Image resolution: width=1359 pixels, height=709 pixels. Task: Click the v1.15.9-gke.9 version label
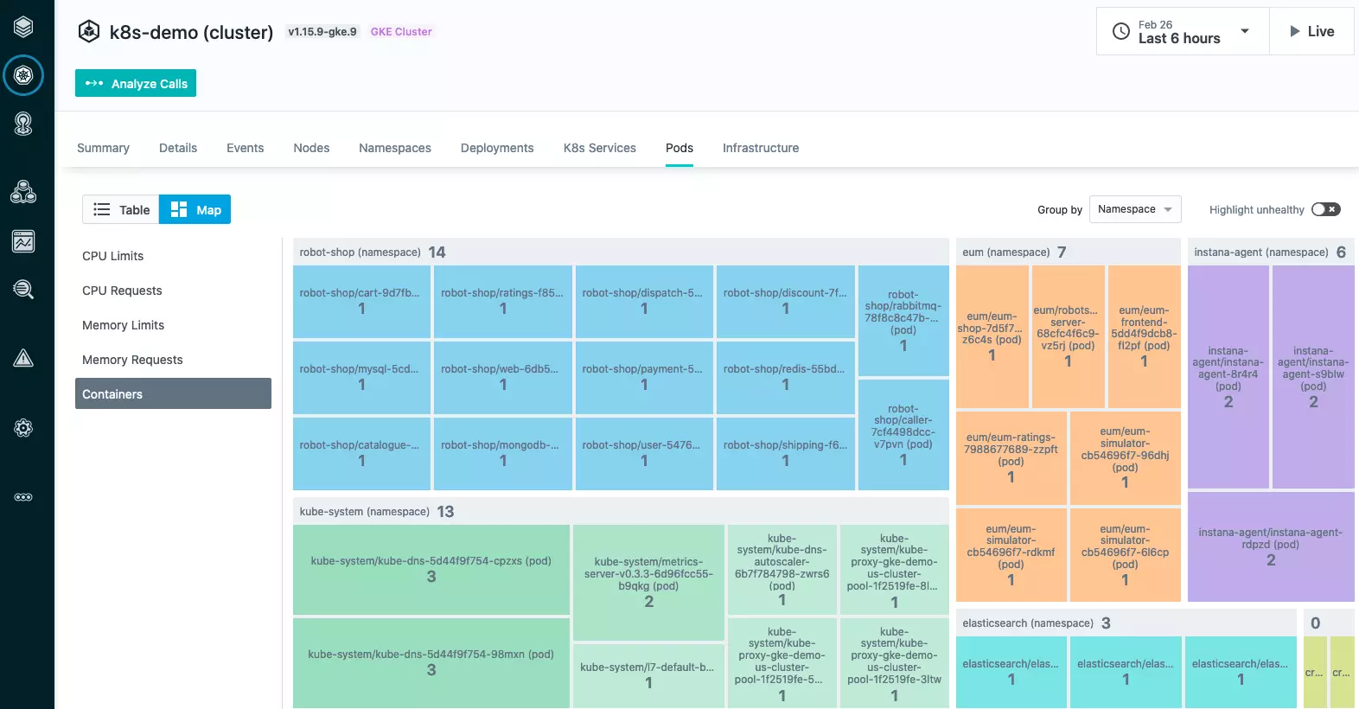click(322, 32)
